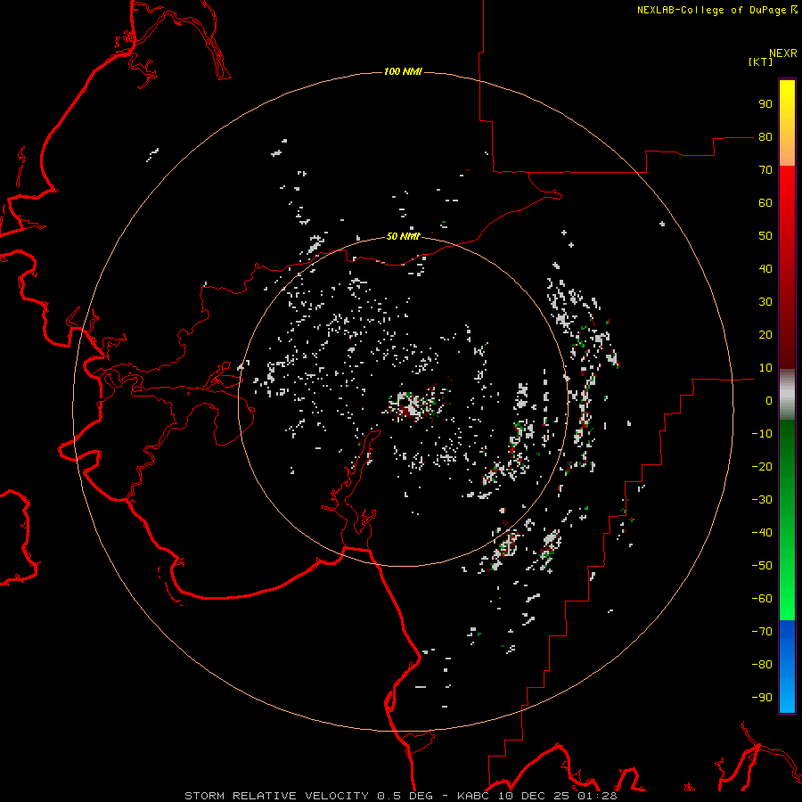802x802 pixels.
Task: Click the 70 value on velocity scale
Action: coord(765,170)
